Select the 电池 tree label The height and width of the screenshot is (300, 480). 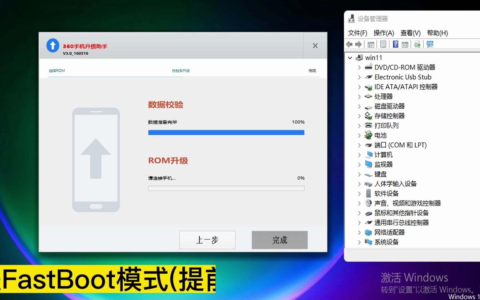(x=380, y=135)
